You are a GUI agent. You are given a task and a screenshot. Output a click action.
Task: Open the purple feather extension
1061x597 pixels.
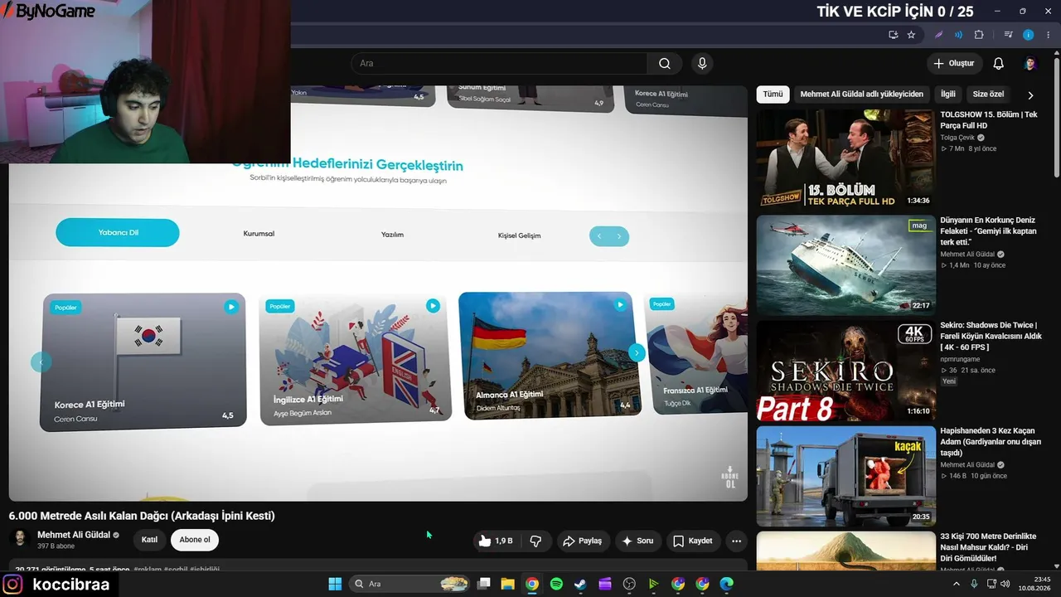click(x=939, y=35)
